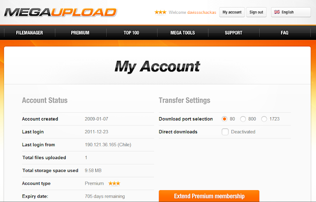
Task: Go to the PREMIUM menu item
Action: (80, 33)
